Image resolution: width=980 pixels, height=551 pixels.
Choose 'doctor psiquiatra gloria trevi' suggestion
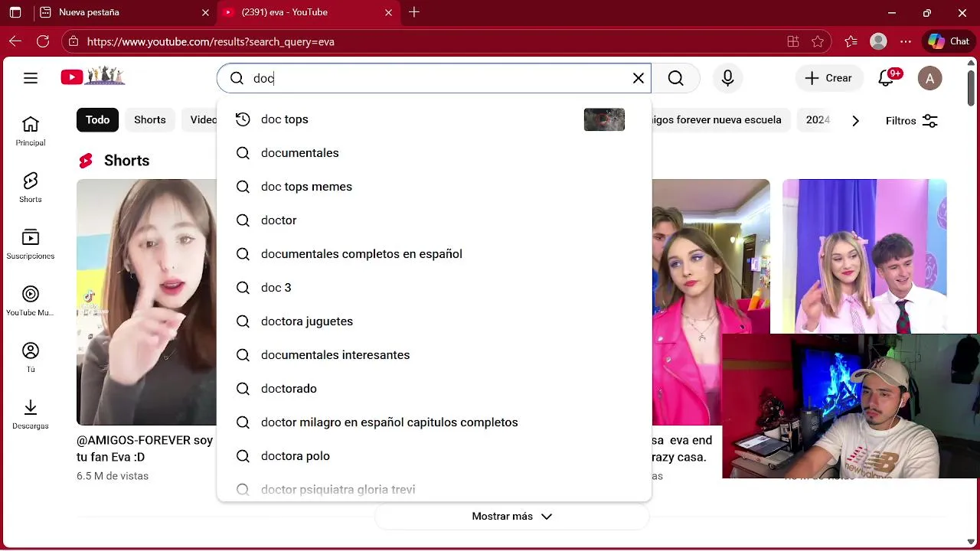pyautogui.click(x=434, y=488)
